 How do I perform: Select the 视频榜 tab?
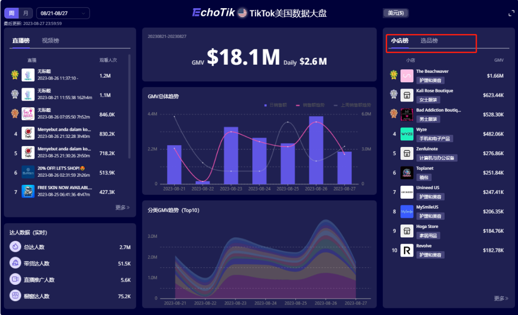coord(50,41)
